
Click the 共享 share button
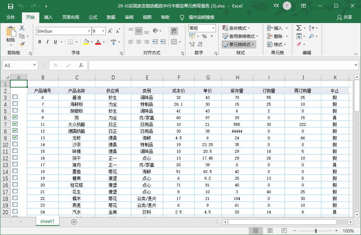click(345, 17)
